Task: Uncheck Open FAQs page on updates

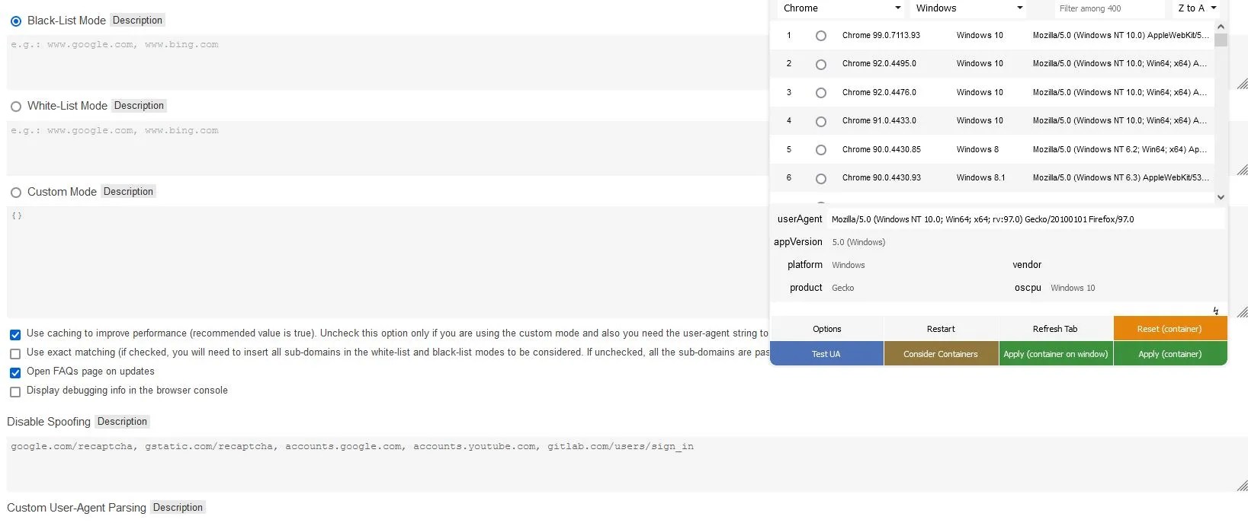Action: [x=15, y=372]
